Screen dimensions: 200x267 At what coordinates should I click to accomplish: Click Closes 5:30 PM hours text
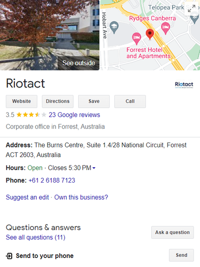tap(70, 168)
